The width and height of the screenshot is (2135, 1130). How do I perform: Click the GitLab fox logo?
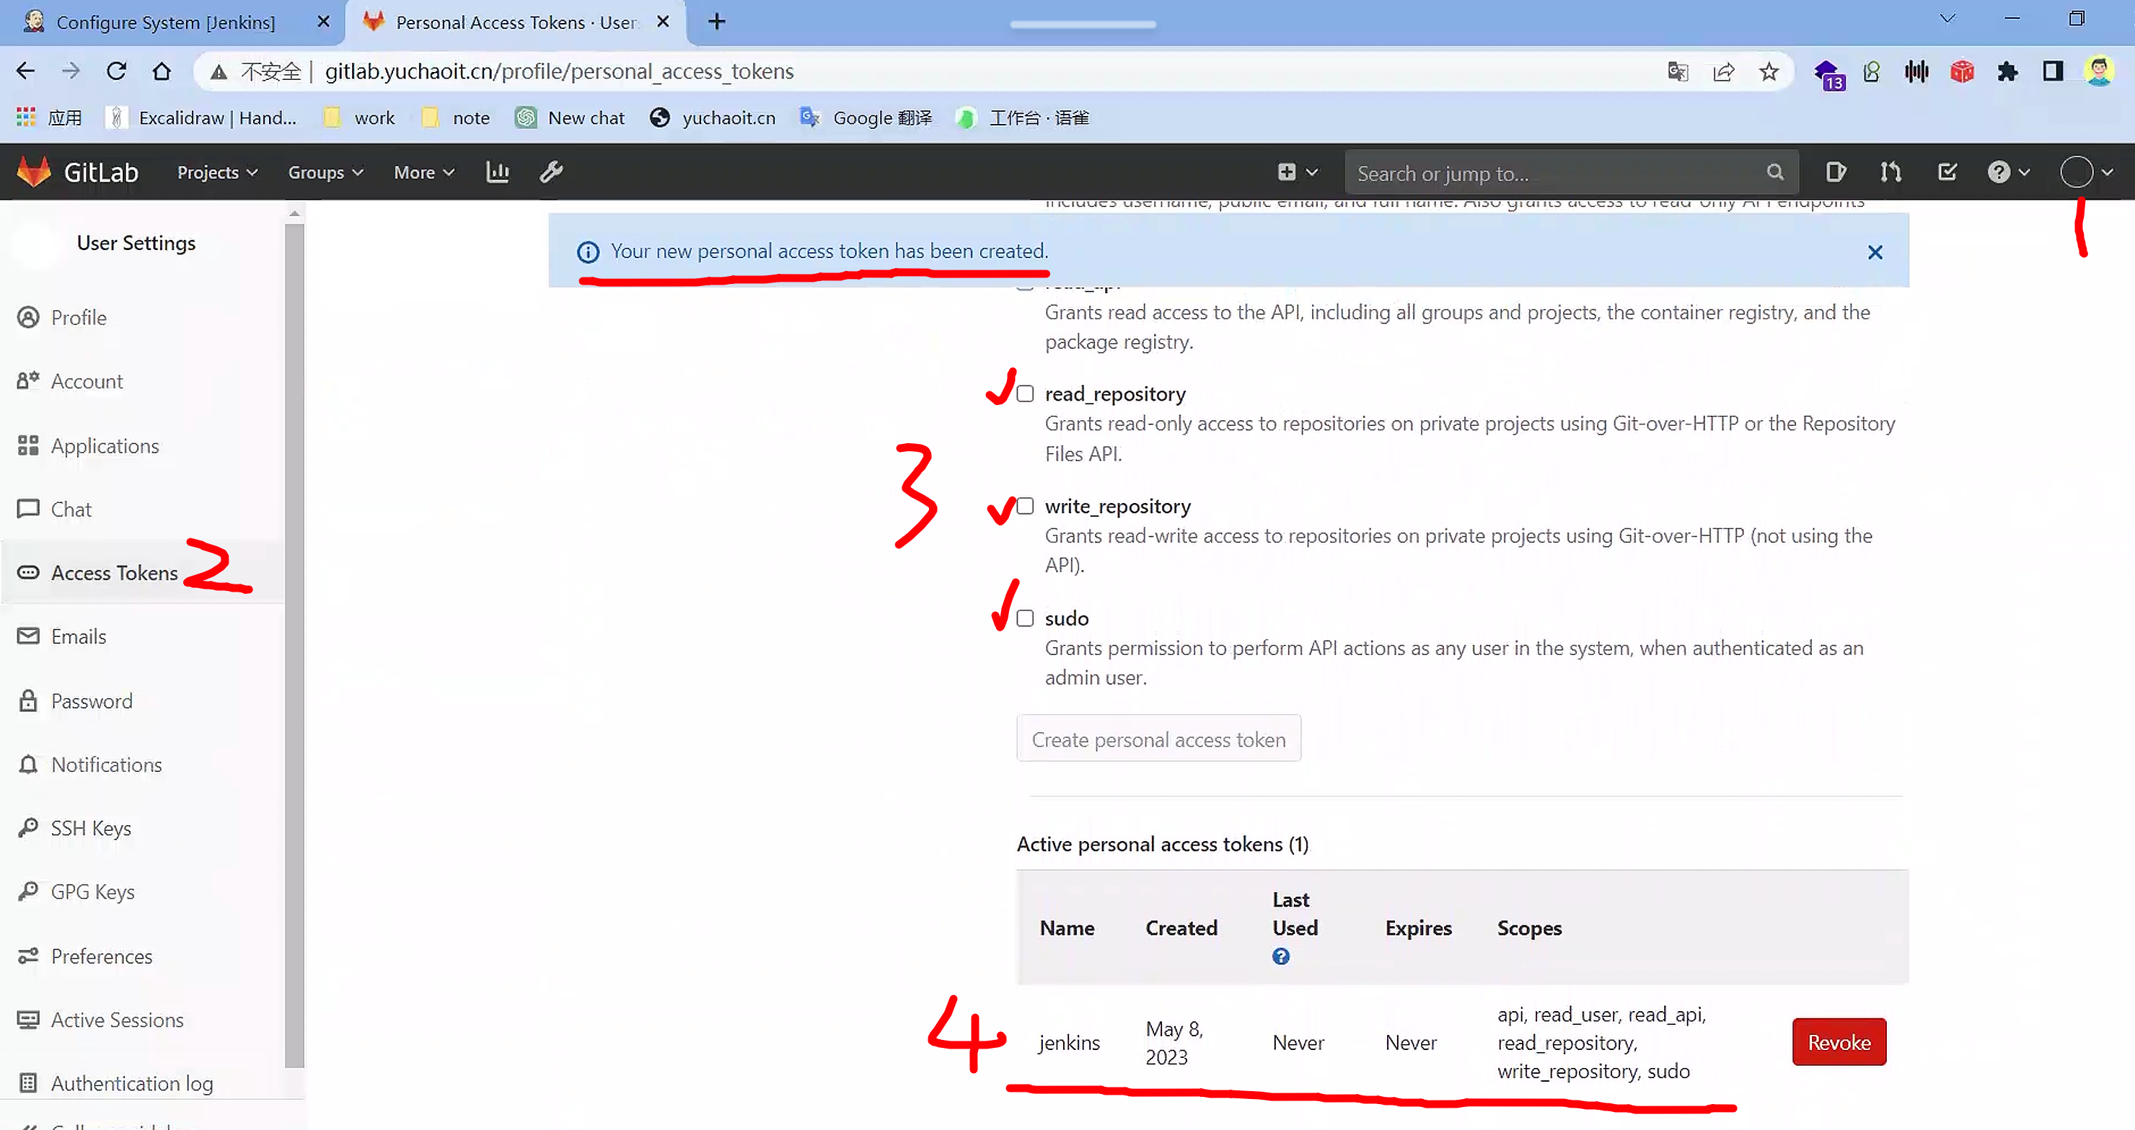(x=34, y=172)
